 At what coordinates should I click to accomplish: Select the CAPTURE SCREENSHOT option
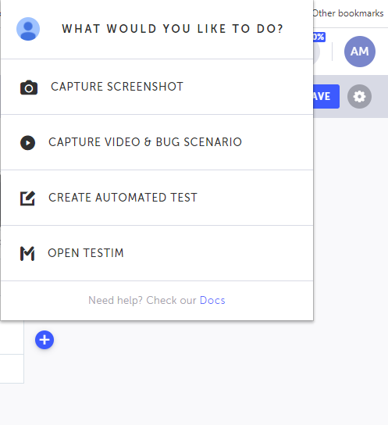[157, 87]
